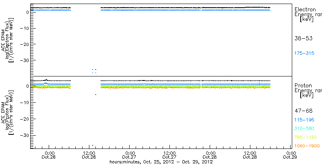This screenshot has width=322, height=165.
Task: Select the blue 115-195 proton legend label
Action: pos(304,120)
